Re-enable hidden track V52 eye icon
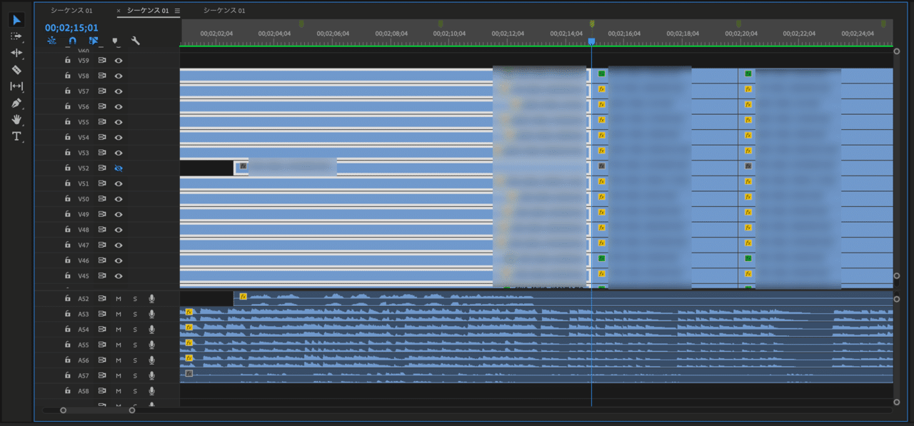 pos(119,168)
